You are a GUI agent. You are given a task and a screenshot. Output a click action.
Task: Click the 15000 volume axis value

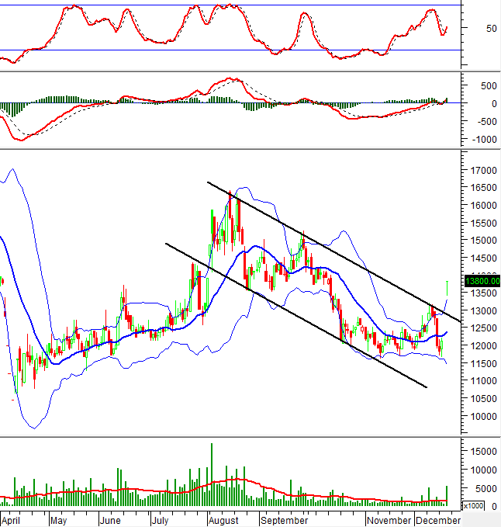click(482, 451)
